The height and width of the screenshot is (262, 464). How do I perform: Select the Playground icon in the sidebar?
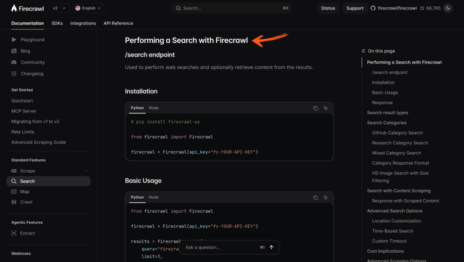coord(14,39)
